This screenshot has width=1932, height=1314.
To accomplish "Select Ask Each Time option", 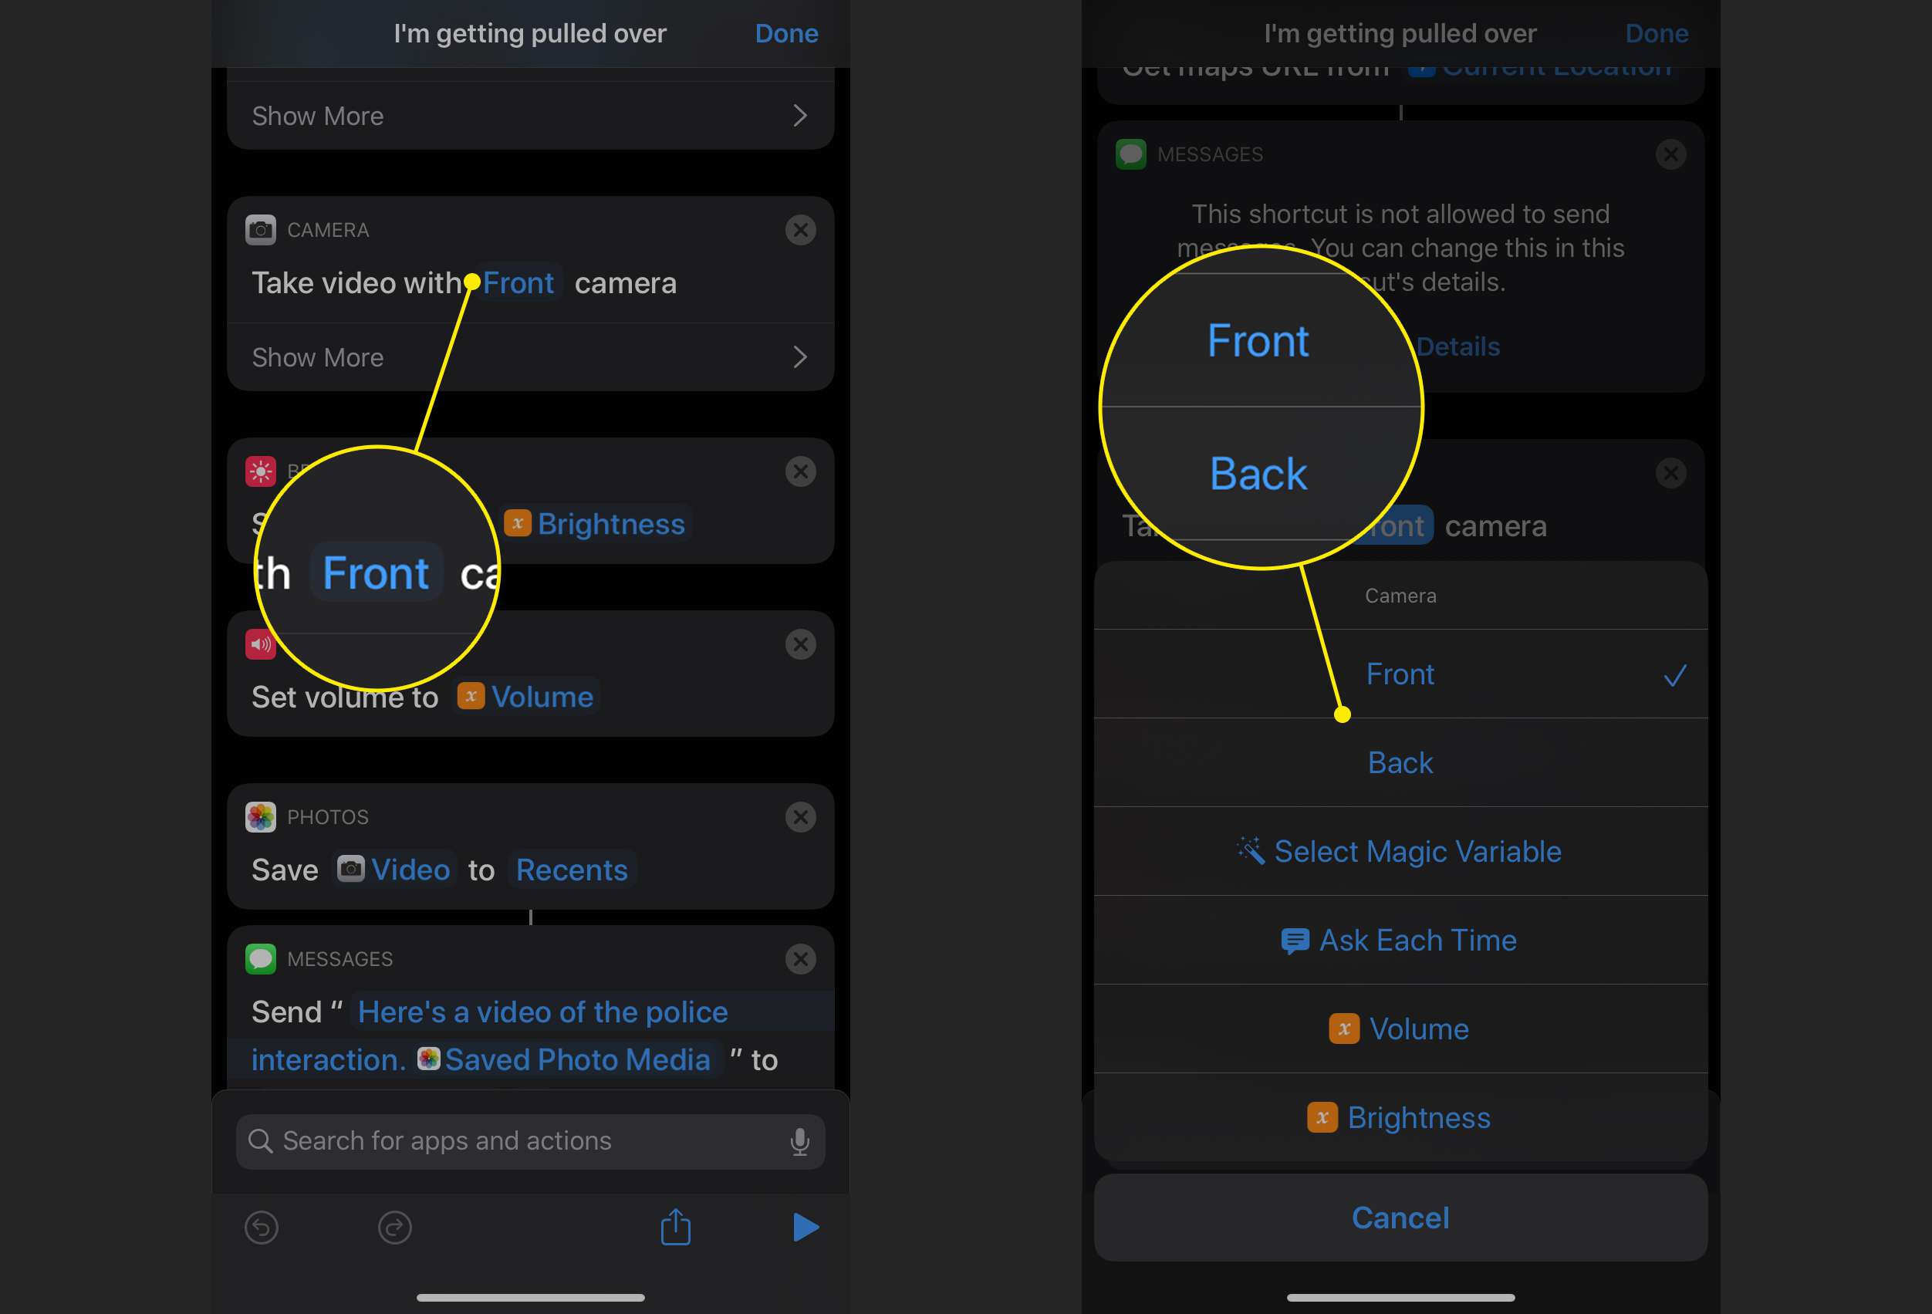I will pyautogui.click(x=1398, y=938).
